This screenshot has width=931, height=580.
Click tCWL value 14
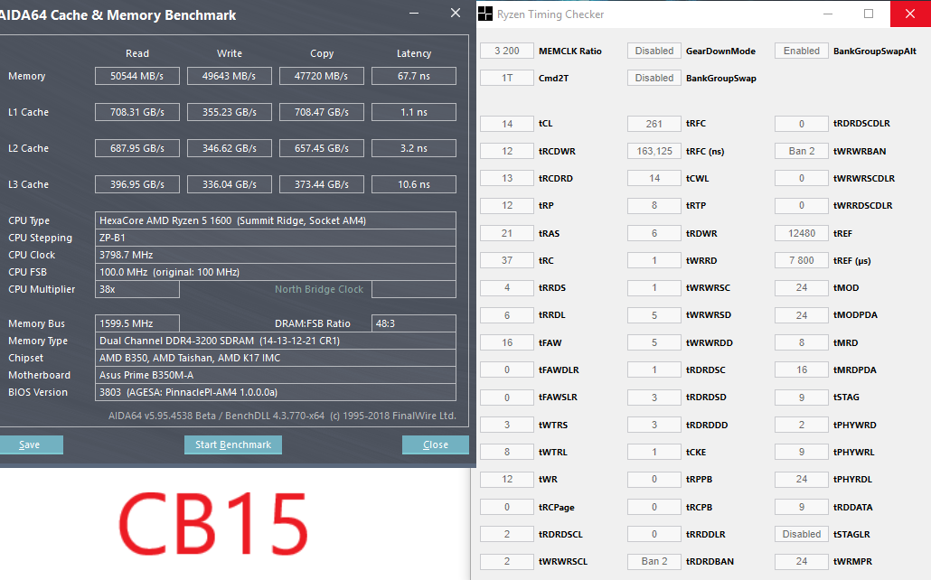[654, 178]
